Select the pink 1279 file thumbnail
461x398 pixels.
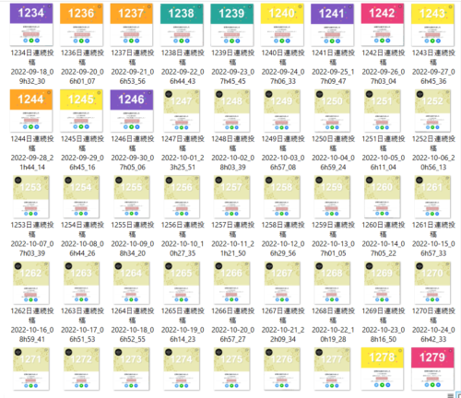[432, 369]
